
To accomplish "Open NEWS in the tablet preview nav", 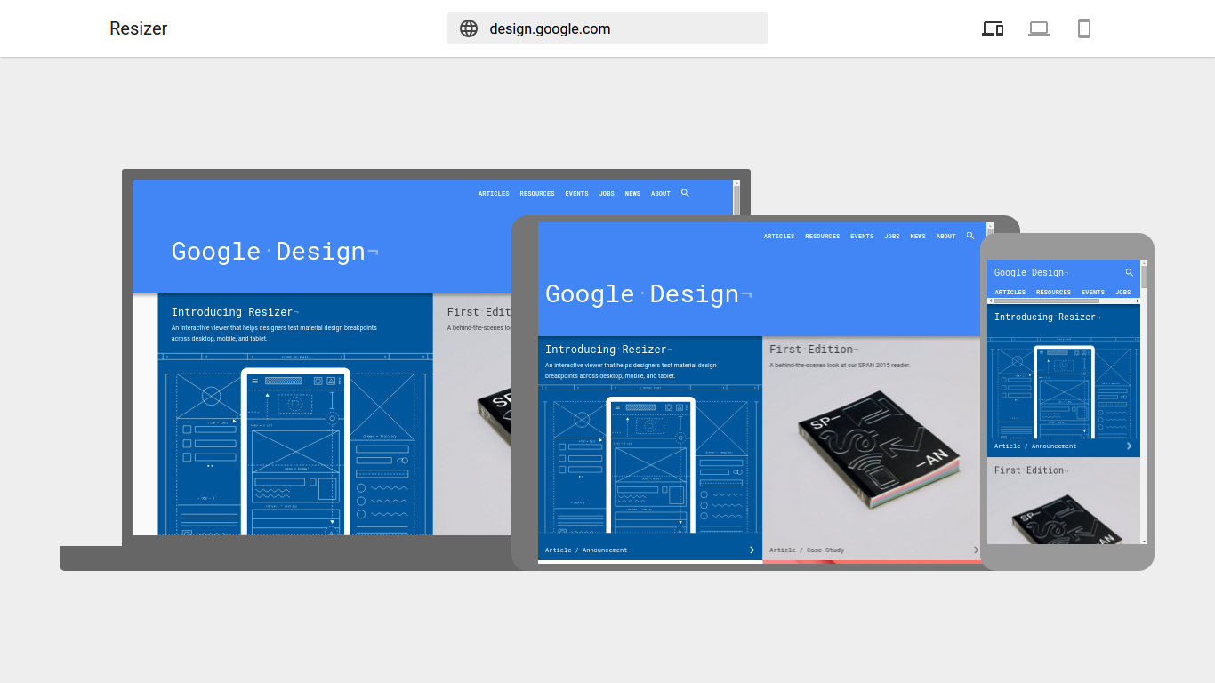I will [x=918, y=237].
